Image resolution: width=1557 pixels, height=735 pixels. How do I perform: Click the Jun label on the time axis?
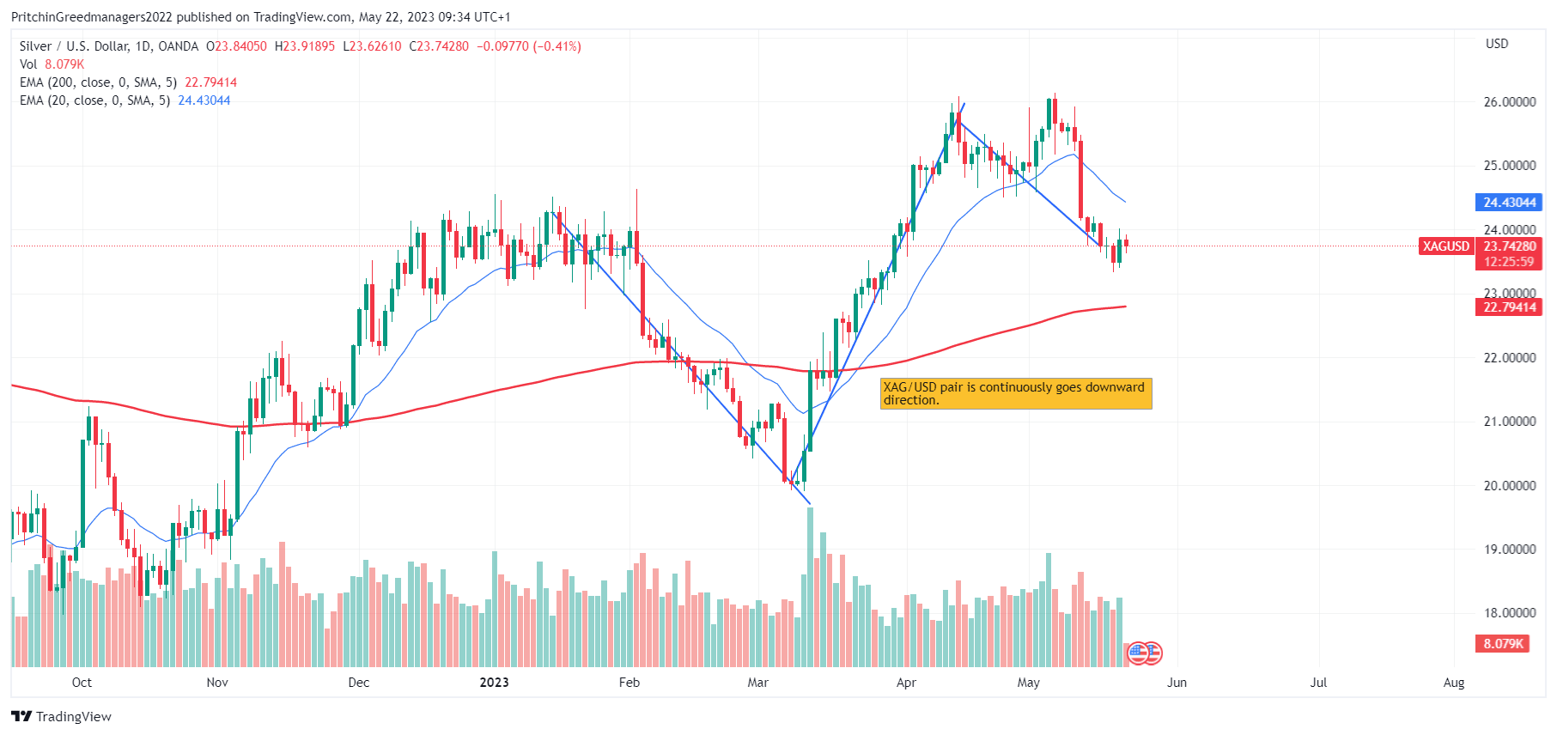point(1177,683)
